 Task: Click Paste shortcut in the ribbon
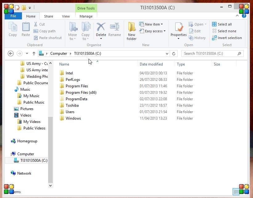tap(48, 38)
